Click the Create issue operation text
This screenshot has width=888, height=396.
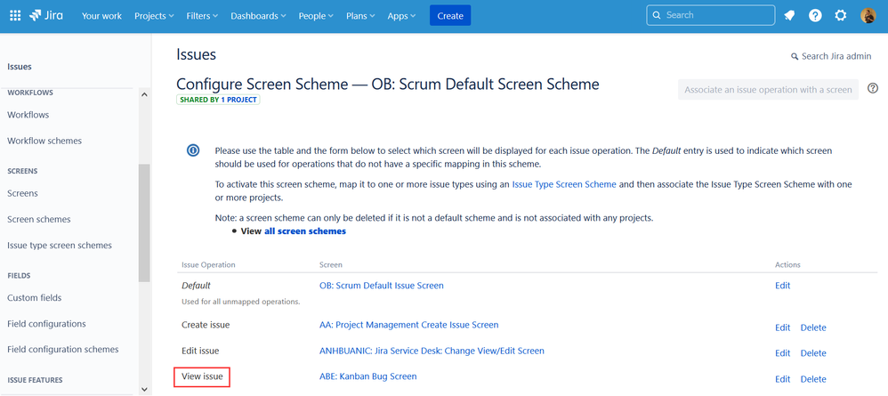tap(206, 325)
